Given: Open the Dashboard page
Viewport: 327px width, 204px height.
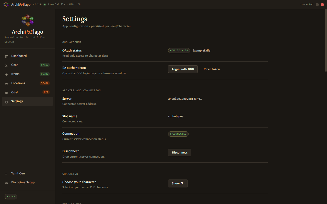Looking at the screenshot, I should (x=27, y=56).
